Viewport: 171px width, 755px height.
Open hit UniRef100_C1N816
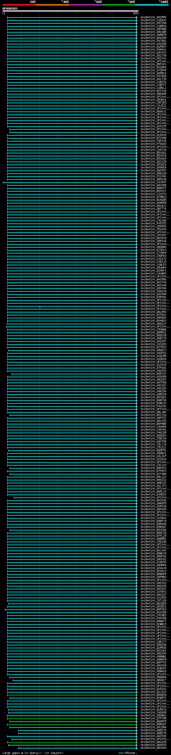153,26
